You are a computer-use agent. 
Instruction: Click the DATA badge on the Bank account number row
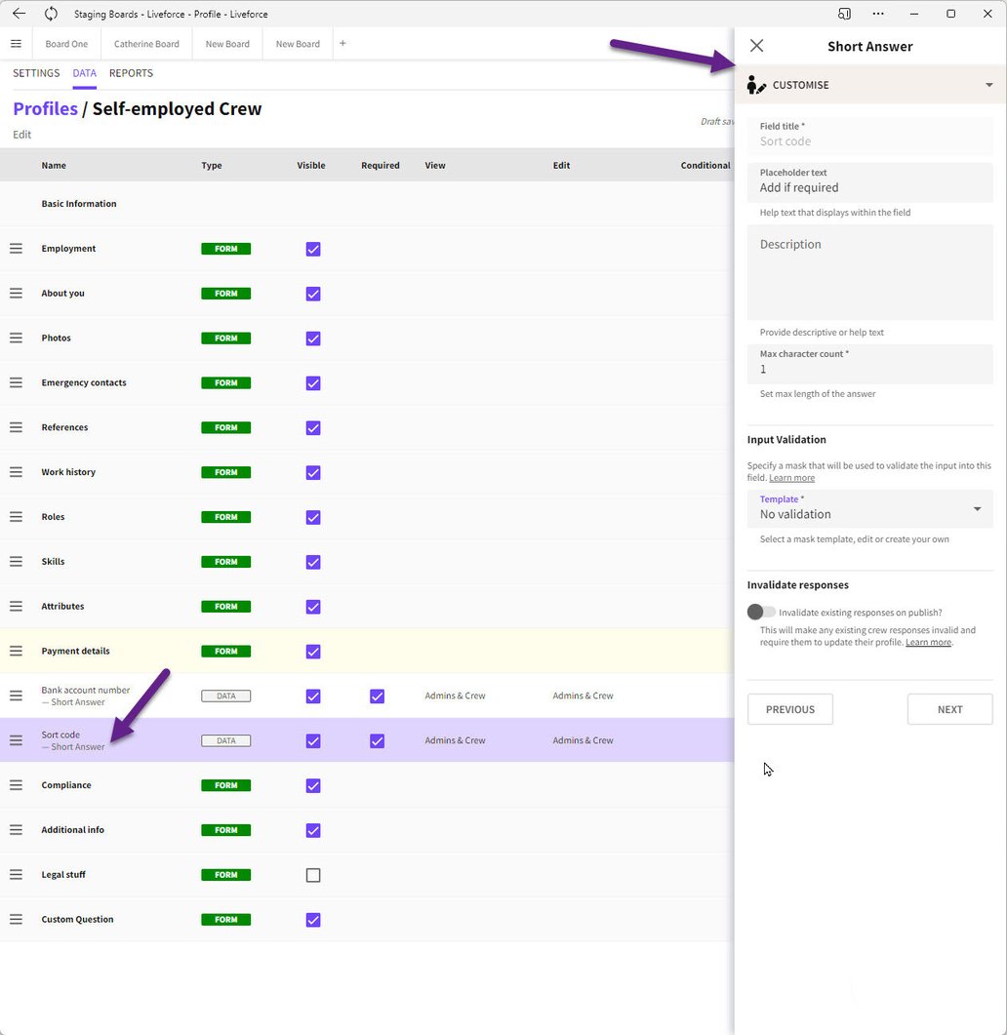click(x=225, y=696)
